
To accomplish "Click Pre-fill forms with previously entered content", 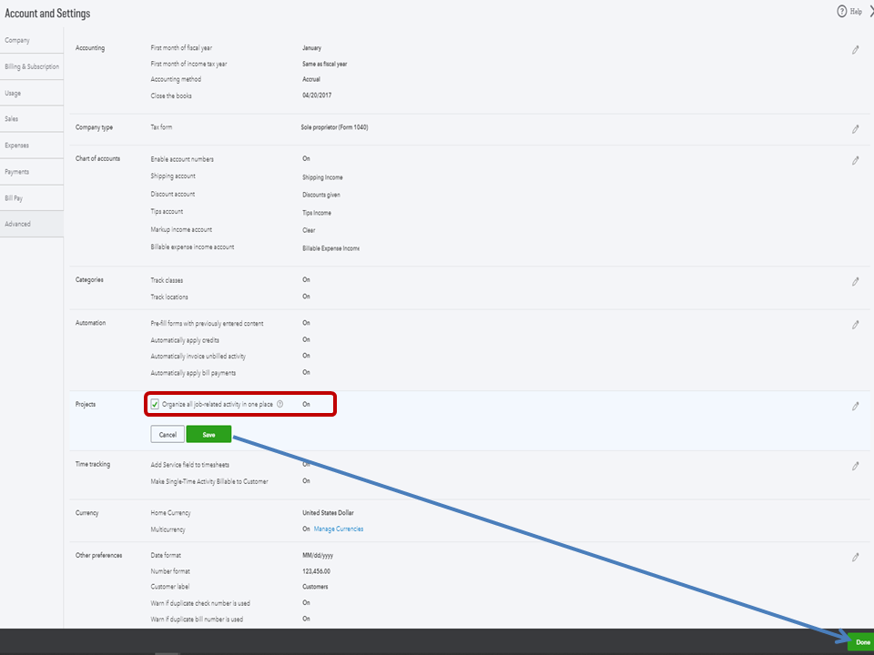I will [x=207, y=323].
